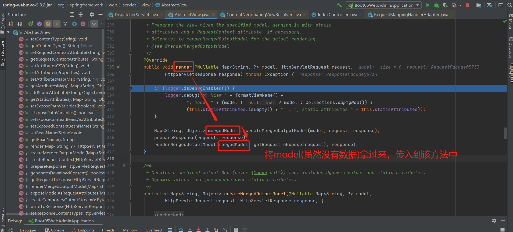513x232 pixels.
Task: Toggle show lambdas filter
Action: (83, 24)
